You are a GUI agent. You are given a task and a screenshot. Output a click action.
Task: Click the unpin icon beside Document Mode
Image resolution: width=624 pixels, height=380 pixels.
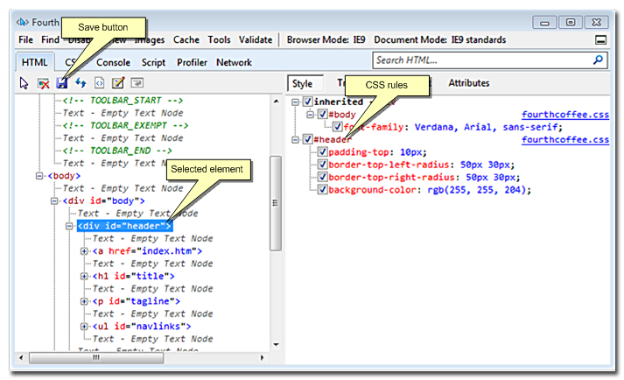click(x=600, y=39)
